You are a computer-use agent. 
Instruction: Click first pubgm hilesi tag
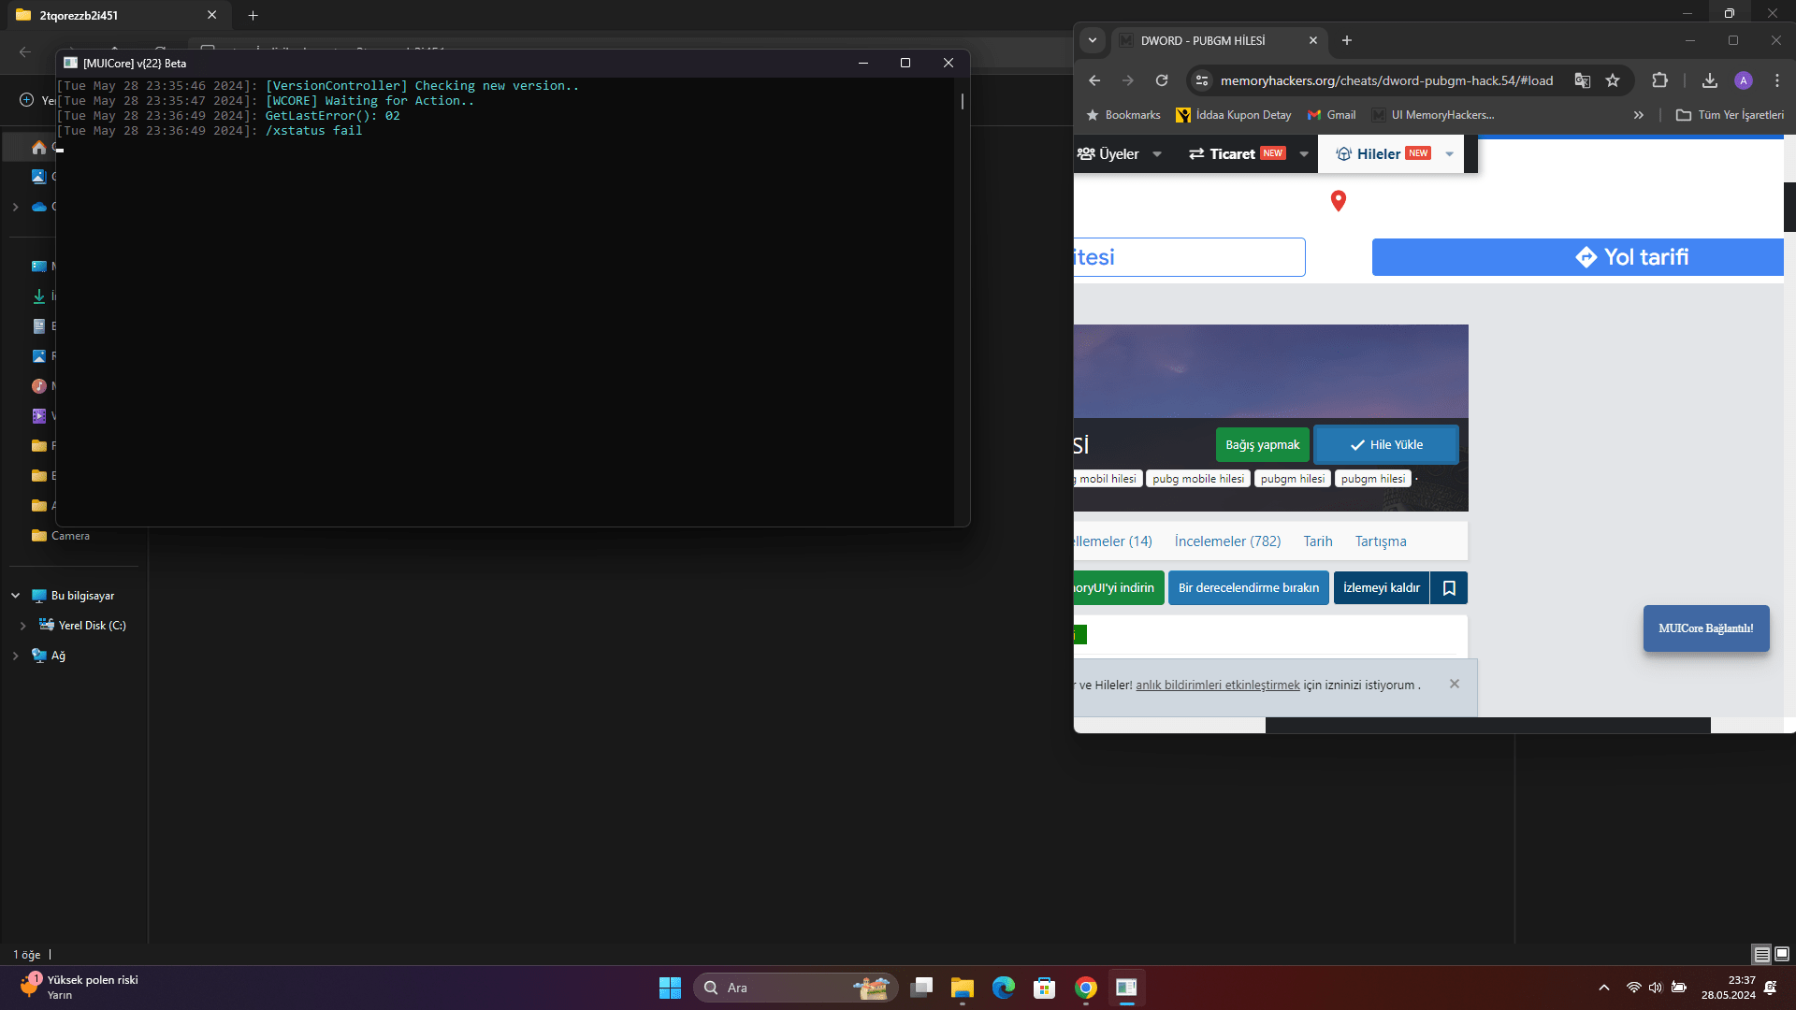pos(1293,479)
